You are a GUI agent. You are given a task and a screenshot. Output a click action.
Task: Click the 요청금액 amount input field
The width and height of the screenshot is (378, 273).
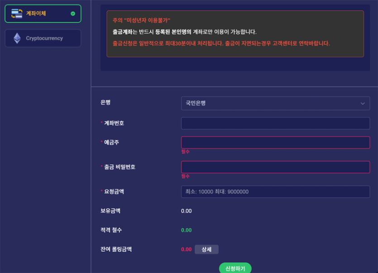(275, 192)
